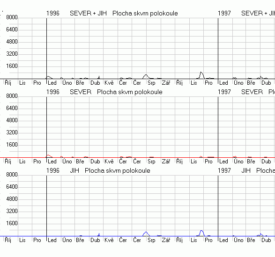Click the blue November 1996 peak in JIH chart
The height and width of the screenshot is (257, 275).
click(x=201, y=233)
